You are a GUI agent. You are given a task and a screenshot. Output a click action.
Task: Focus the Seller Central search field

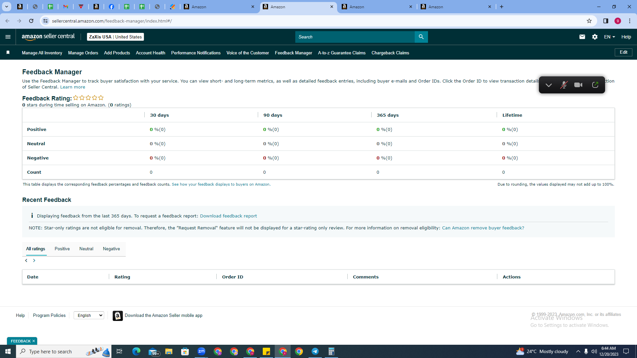(x=355, y=37)
